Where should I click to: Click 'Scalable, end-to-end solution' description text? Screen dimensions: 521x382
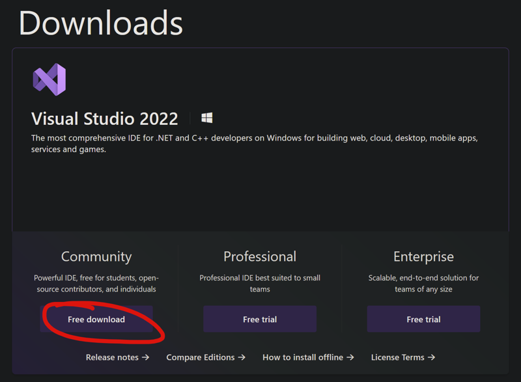[424, 284]
